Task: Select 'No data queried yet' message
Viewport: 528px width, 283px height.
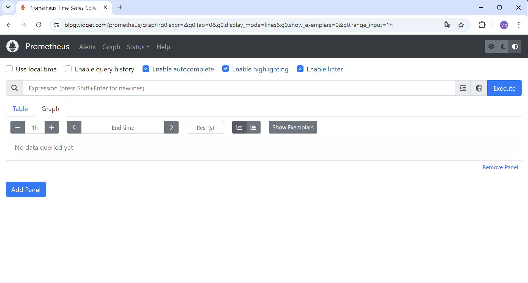Action: click(x=44, y=148)
